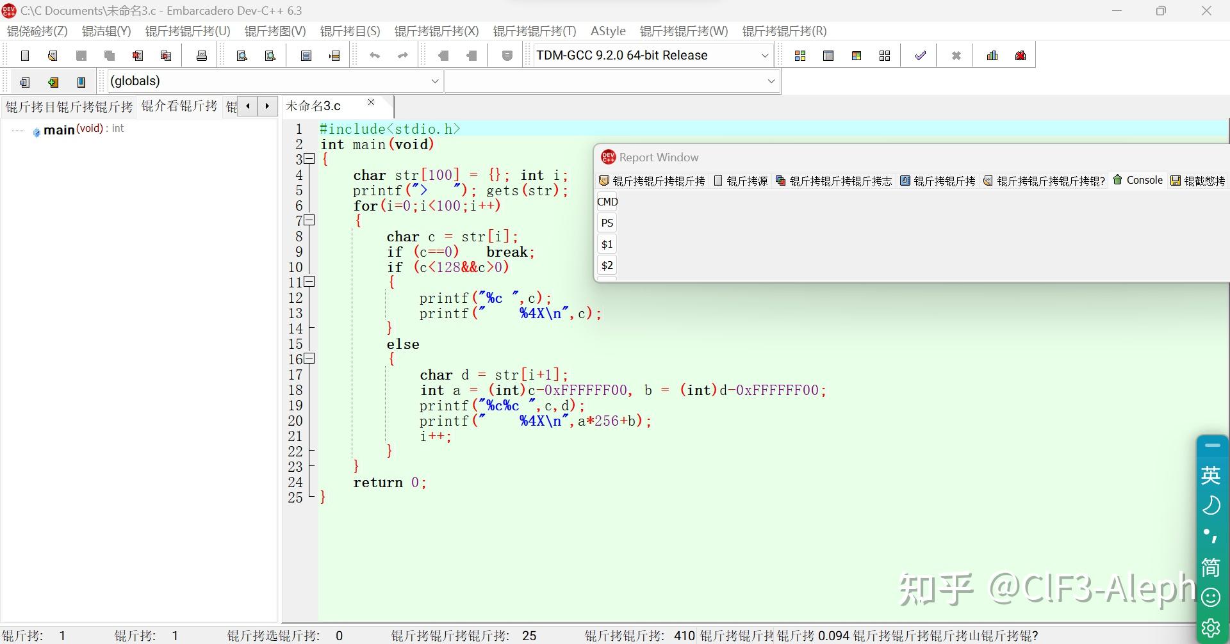Viewport: 1230px width, 644px height.
Task: Switch to the Console tab in the Report Window
Action: 1138,181
